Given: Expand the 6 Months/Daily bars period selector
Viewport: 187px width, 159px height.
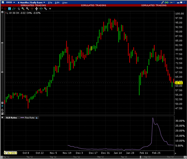Looking at the screenshot, I should 31,2.
